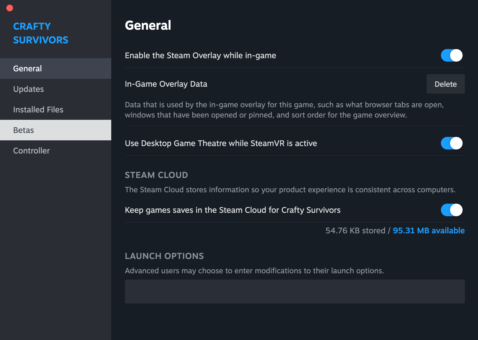Viewport: 478px width, 340px height.
Task: Delete the In-Game Overlay Data
Action: click(x=445, y=84)
